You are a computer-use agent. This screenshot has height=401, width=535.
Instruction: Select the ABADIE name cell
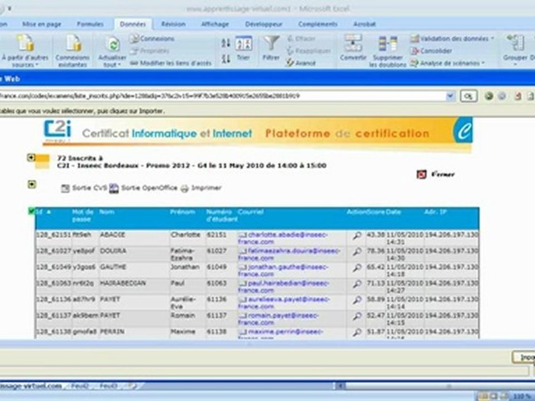(x=134, y=238)
